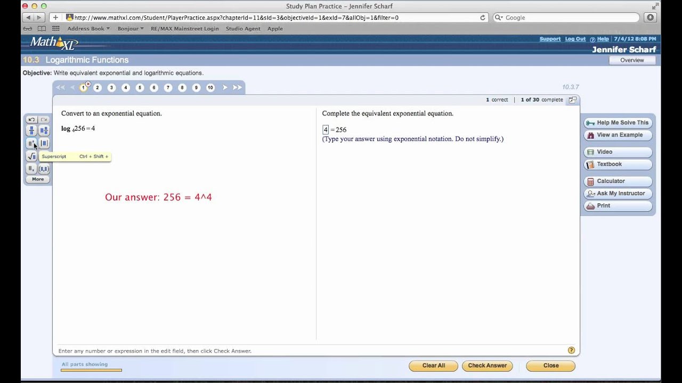Screen dimensions: 682x383
Task: Expand the Address Book bookmarks dropdown
Action: [x=88, y=29]
